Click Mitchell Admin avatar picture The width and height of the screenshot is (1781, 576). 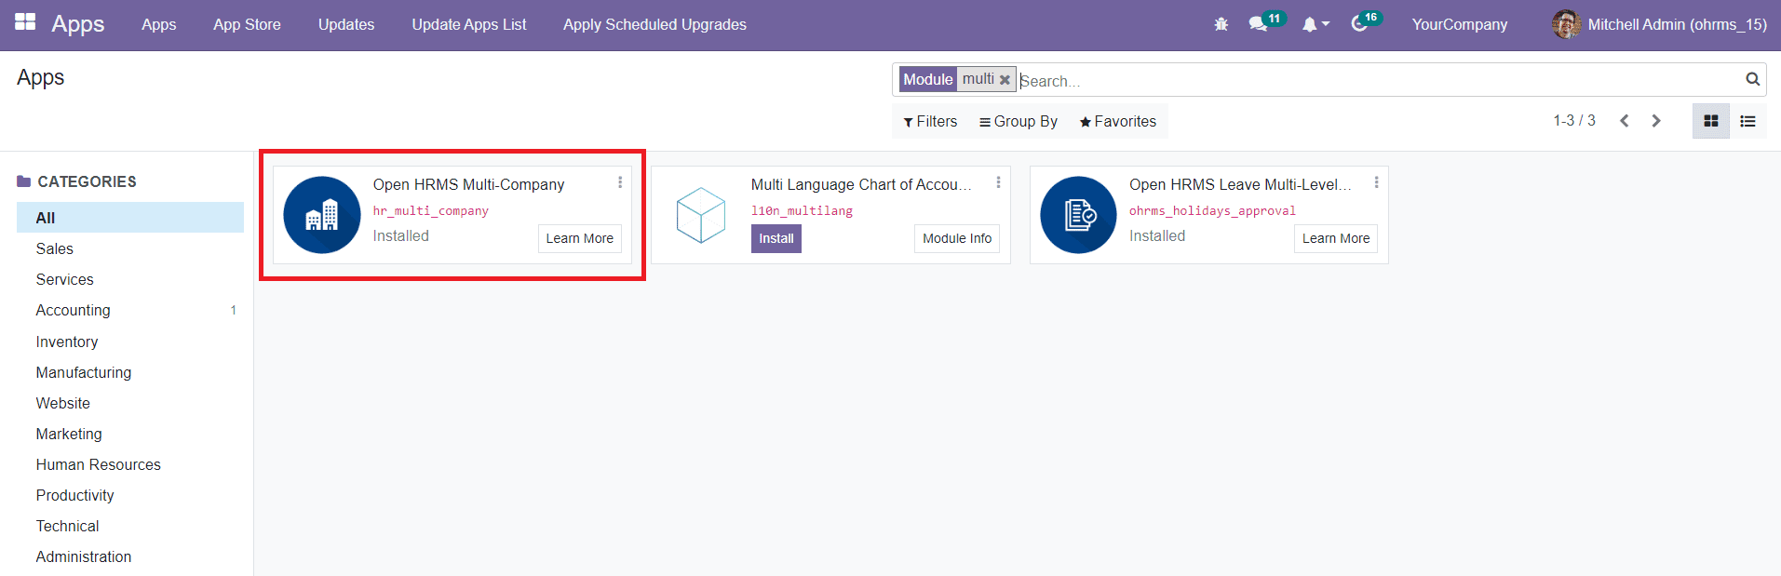1566,24
